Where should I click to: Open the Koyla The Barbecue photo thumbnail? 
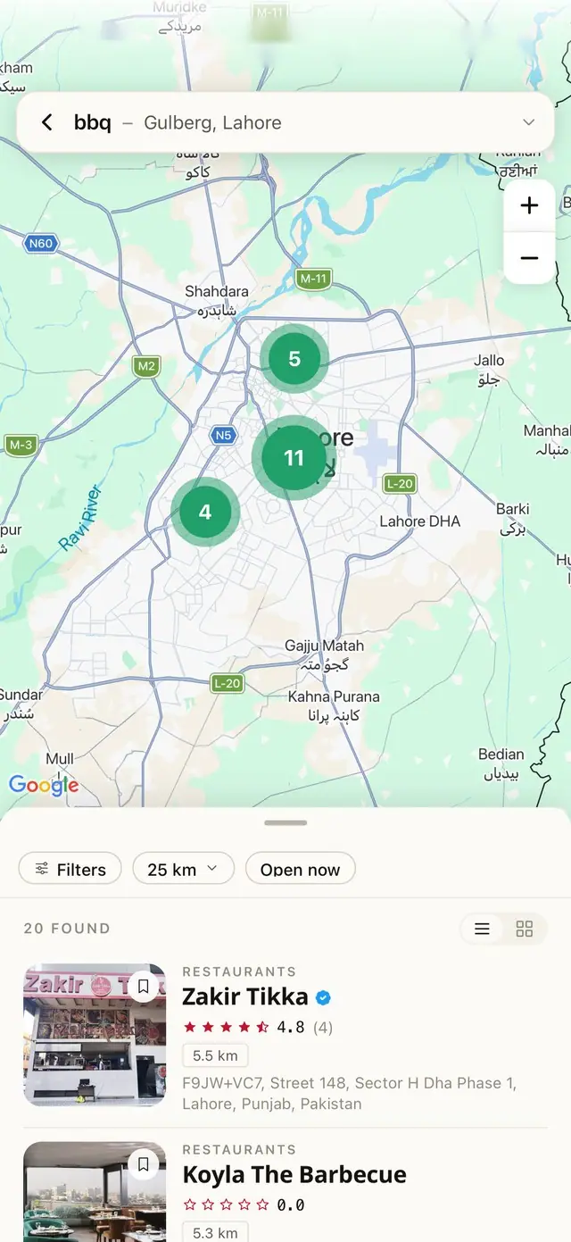pyautogui.click(x=95, y=1192)
